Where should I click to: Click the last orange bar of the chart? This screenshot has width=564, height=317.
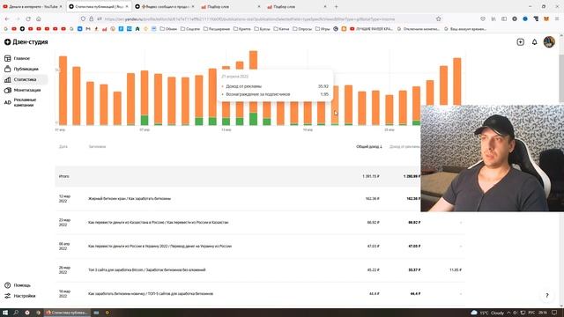pyautogui.click(x=456, y=81)
